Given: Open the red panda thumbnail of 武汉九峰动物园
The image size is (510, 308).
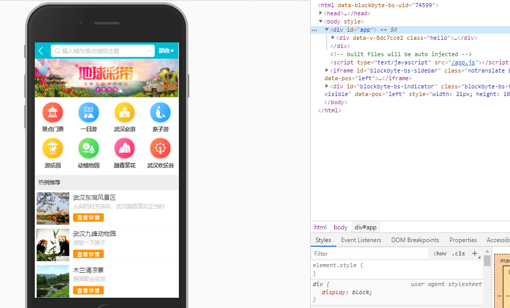Looking at the screenshot, I should [53, 245].
